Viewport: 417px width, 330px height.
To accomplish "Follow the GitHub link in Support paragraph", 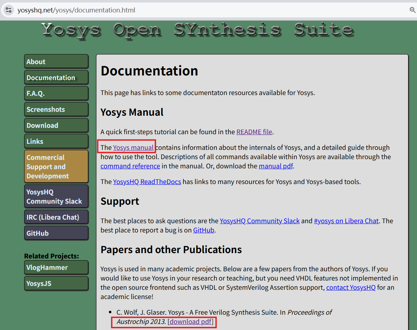I will (x=204, y=230).
